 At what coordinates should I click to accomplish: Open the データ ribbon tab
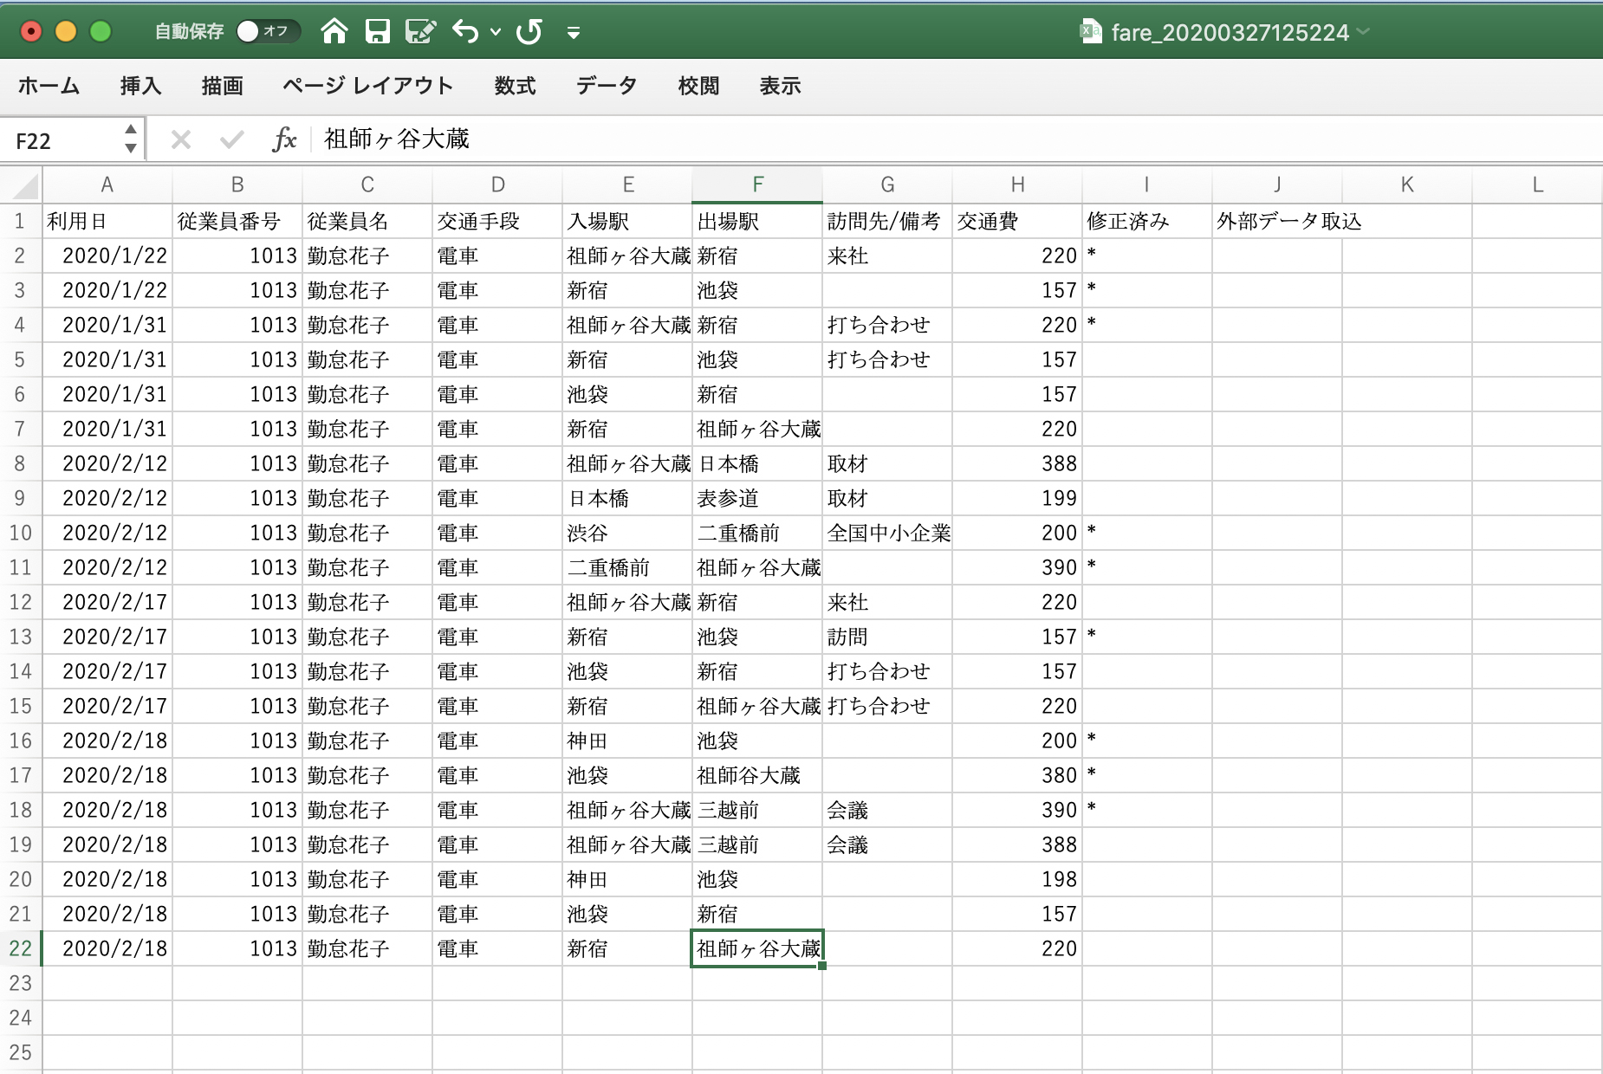tap(607, 86)
